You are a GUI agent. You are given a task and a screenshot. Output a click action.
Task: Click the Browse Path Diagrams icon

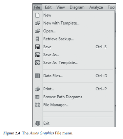coord(37,97)
